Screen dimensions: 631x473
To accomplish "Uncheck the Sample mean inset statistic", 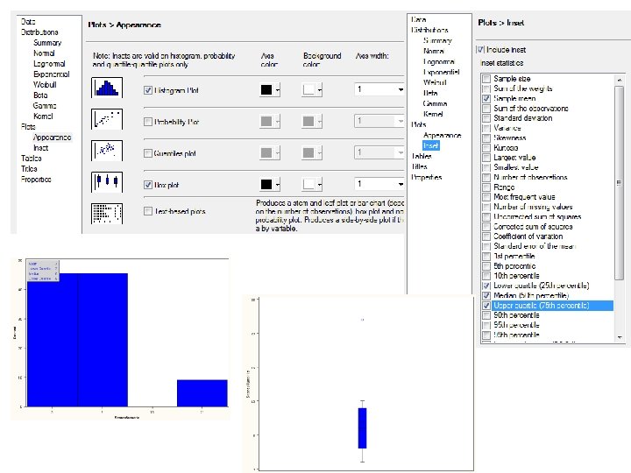I will pyautogui.click(x=486, y=98).
